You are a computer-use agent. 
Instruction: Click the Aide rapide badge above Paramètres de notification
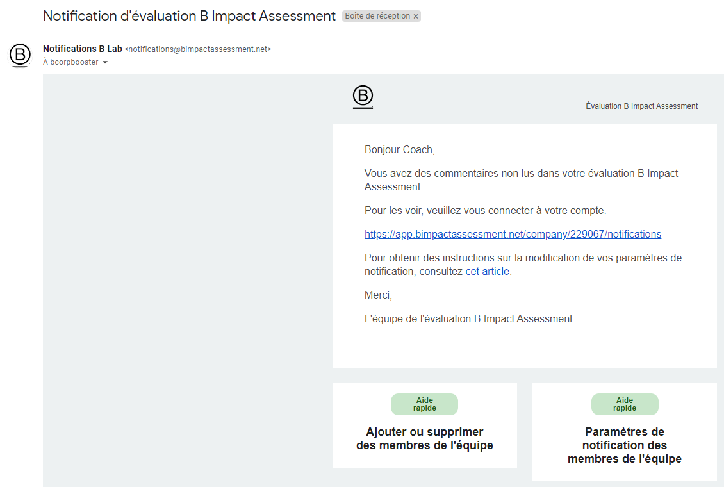coord(624,404)
